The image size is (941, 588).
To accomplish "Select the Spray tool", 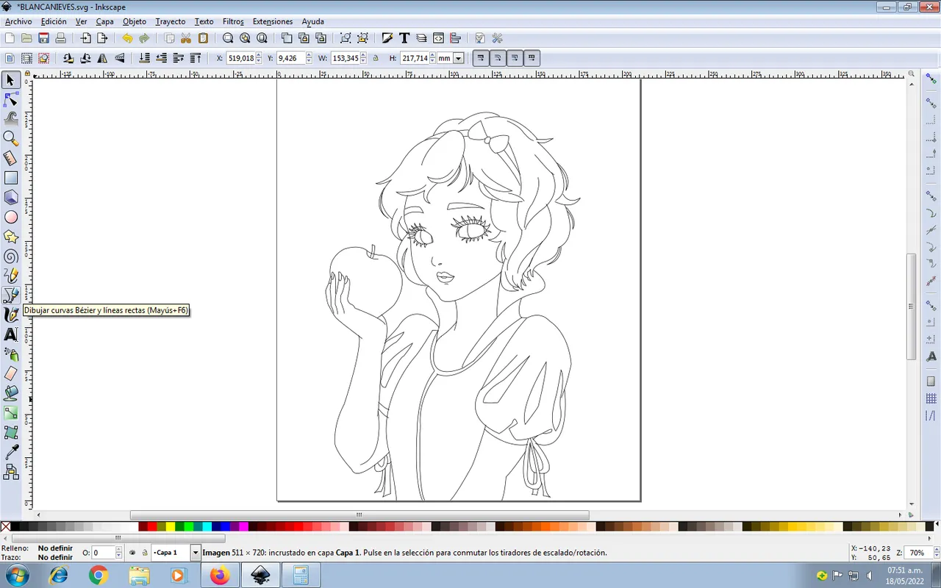I will [11, 355].
